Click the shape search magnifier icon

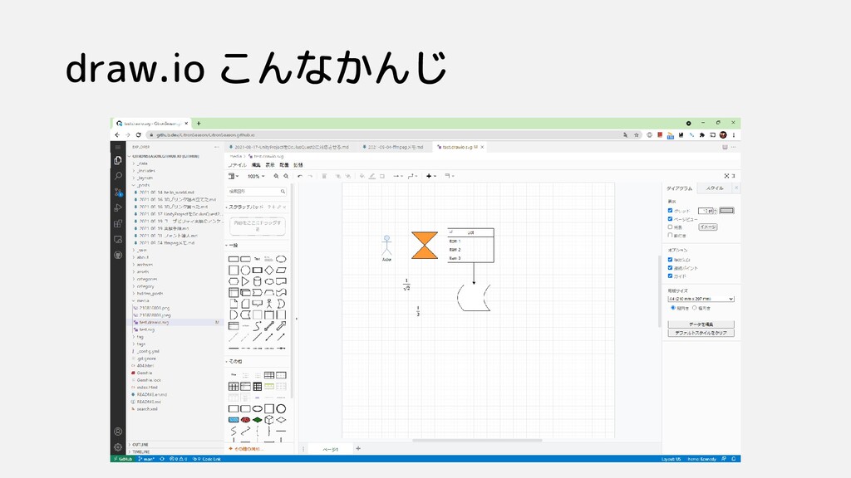coord(283,192)
